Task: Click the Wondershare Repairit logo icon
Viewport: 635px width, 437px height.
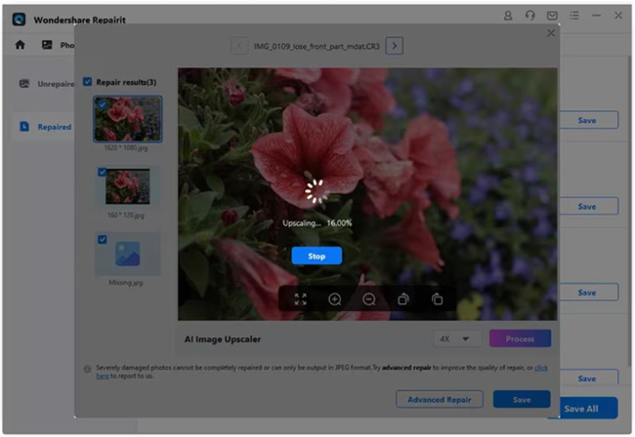Action: click(x=19, y=20)
